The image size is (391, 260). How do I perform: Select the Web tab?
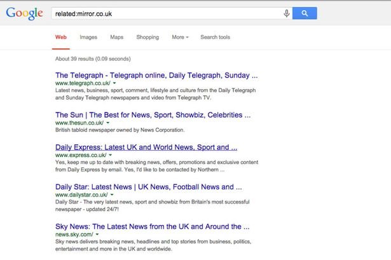pos(61,38)
